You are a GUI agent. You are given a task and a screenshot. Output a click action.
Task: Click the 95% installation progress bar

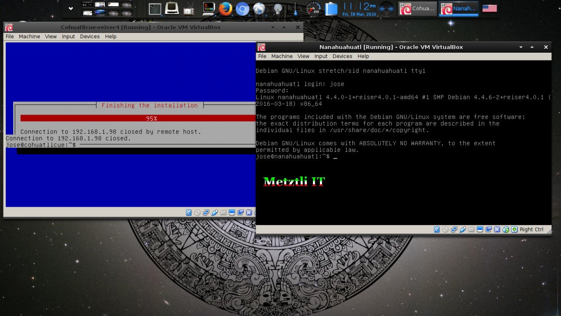(138, 118)
